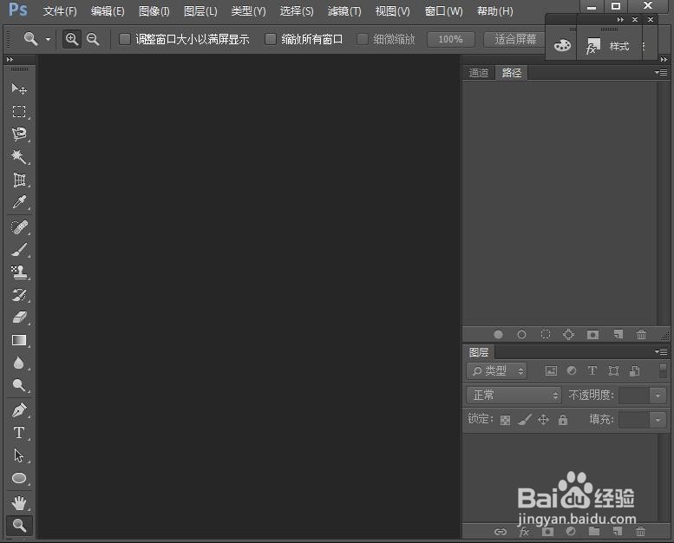
Task: Select the Clone Stamp tool
Action: click(x=19, y=272)
